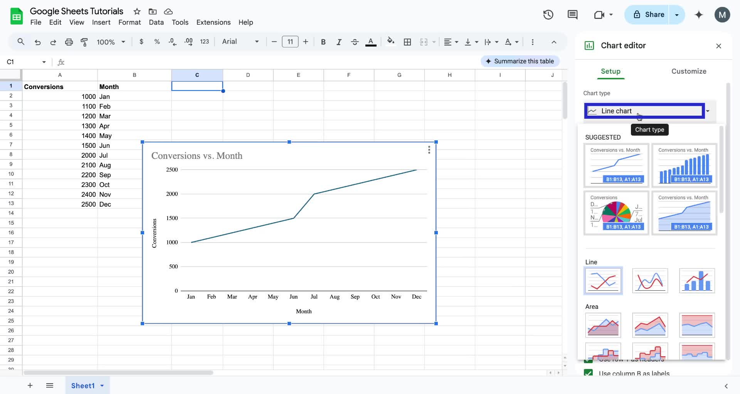This screenshot has height=394, width=740.
Task: Format selection as currency
Action: point(141,42)
